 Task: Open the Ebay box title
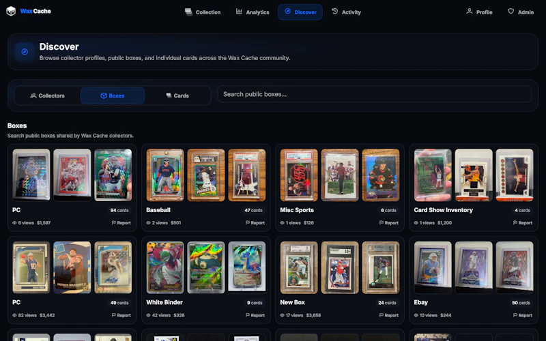420,302
